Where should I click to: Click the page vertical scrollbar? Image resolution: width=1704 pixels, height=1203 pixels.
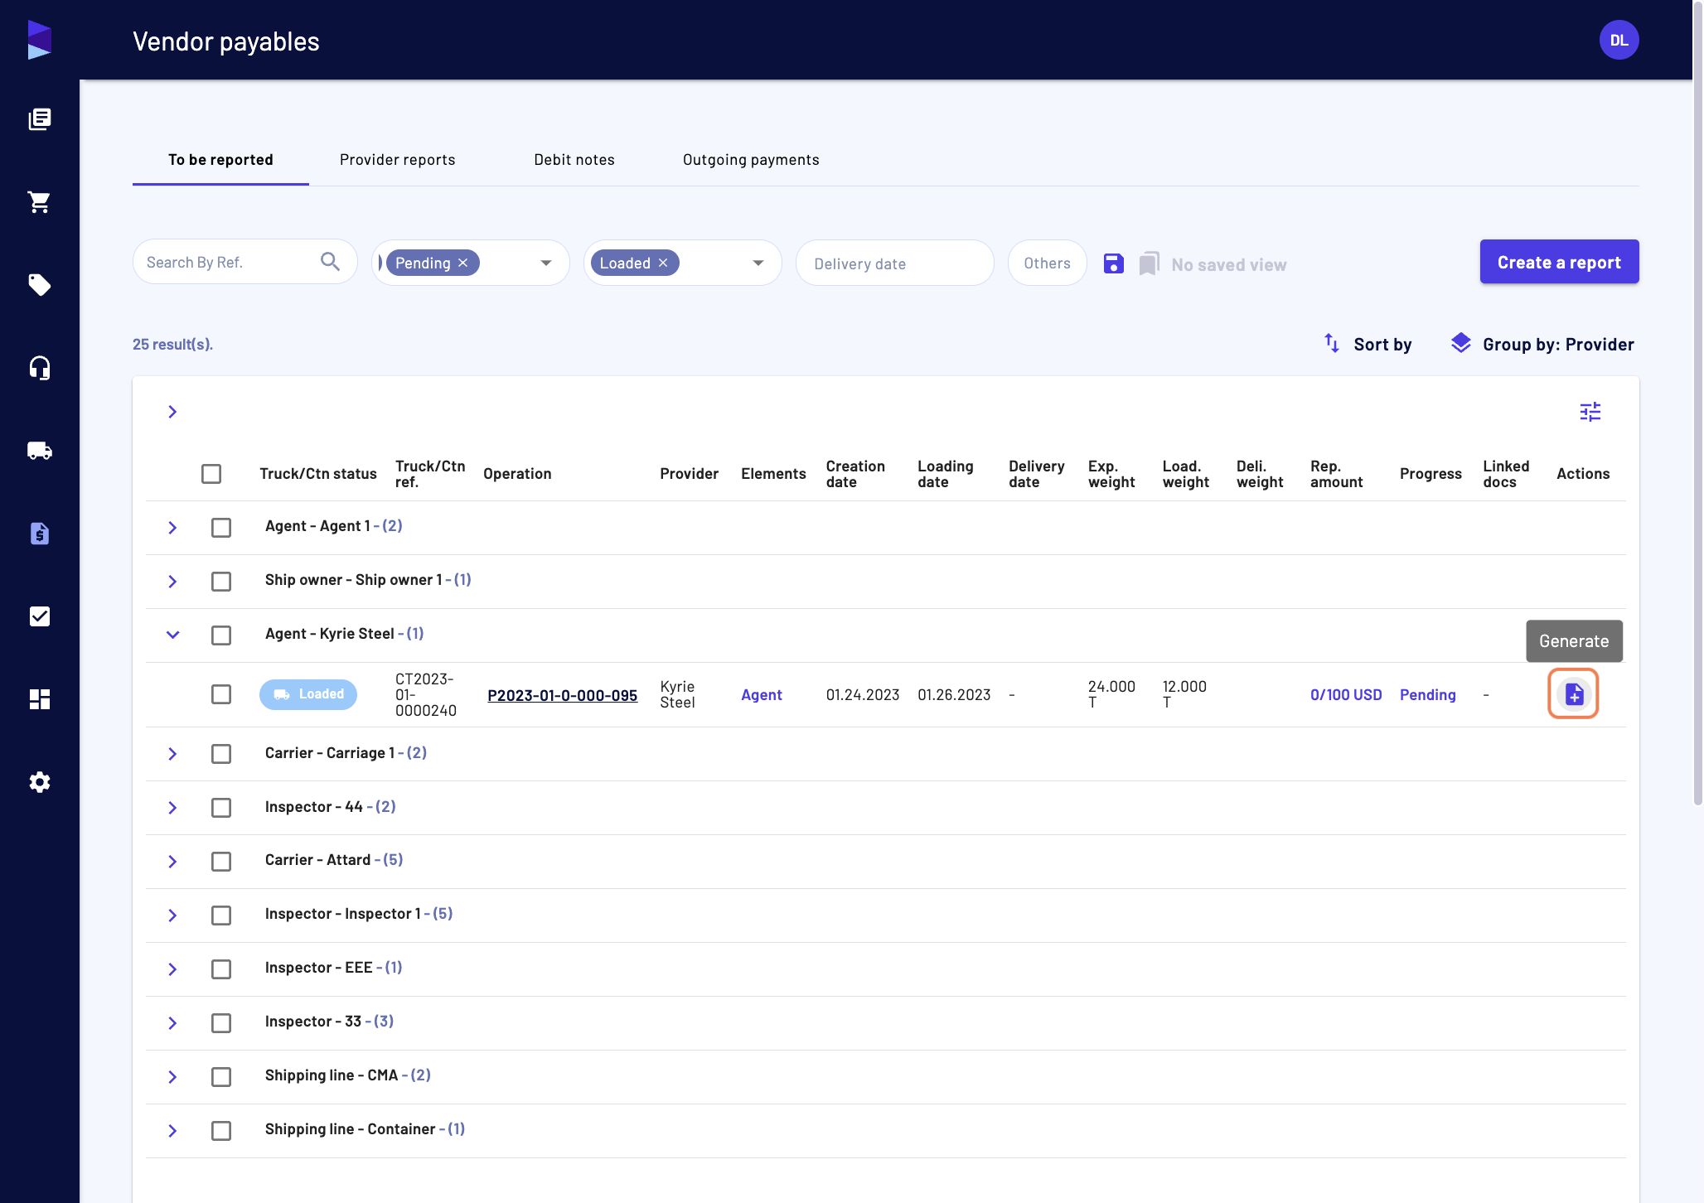pos(1697,403)
